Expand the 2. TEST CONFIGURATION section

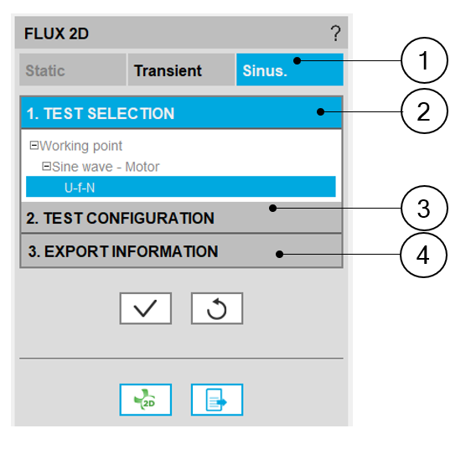click(181, 218)
